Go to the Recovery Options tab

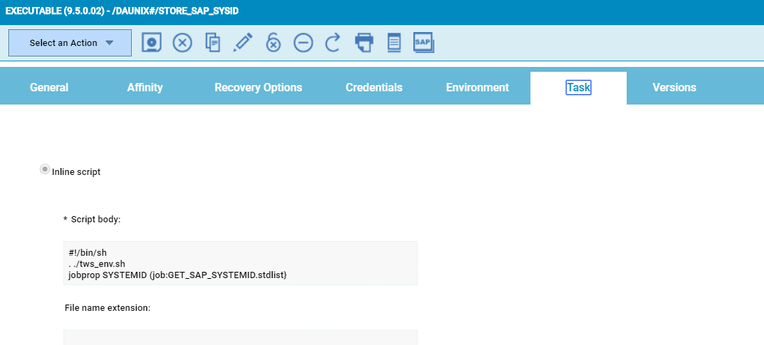coord(258,88)
